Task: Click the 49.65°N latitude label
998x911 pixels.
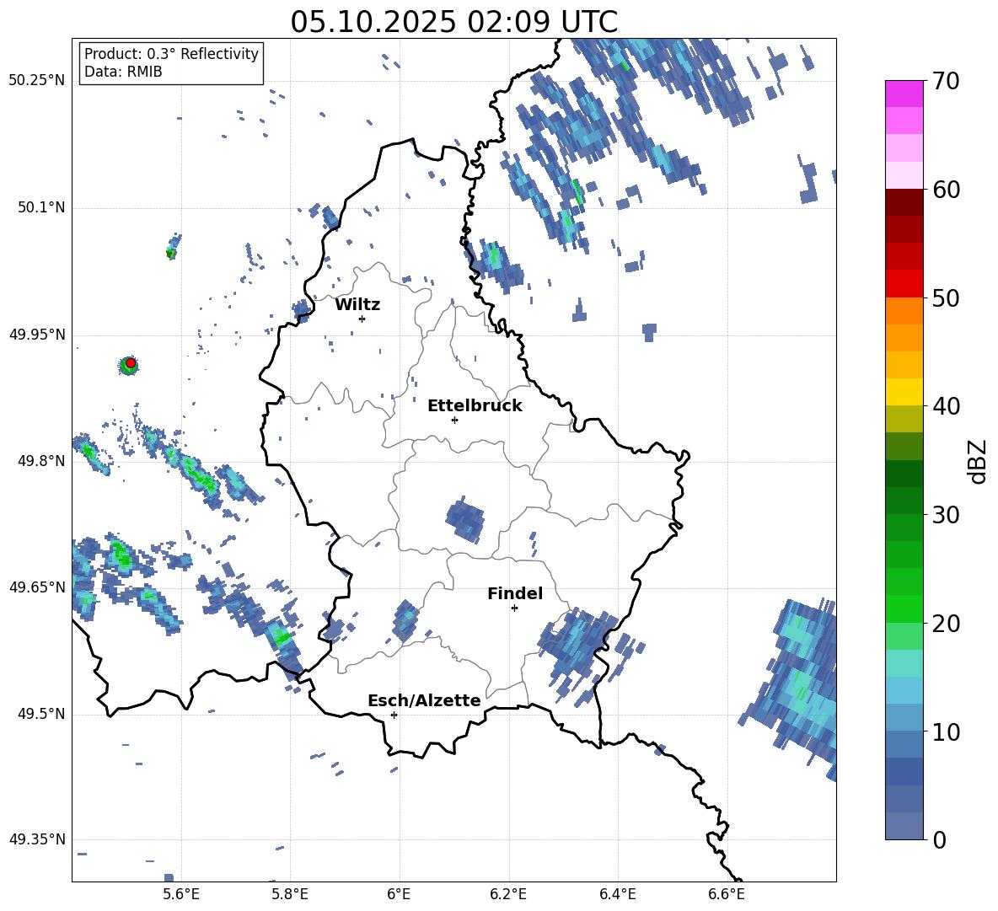Action: (37, 587)
